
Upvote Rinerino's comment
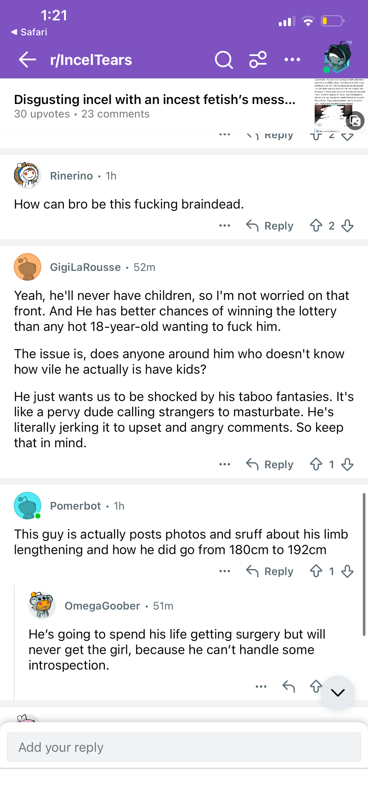pyautogui.click(x=316, y=225)
